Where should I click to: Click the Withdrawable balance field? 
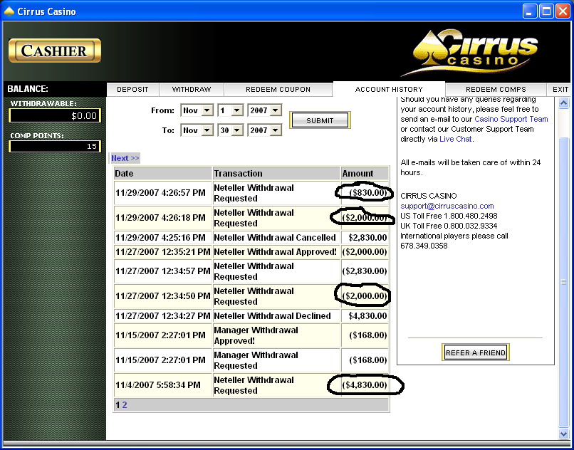[55, 115]
